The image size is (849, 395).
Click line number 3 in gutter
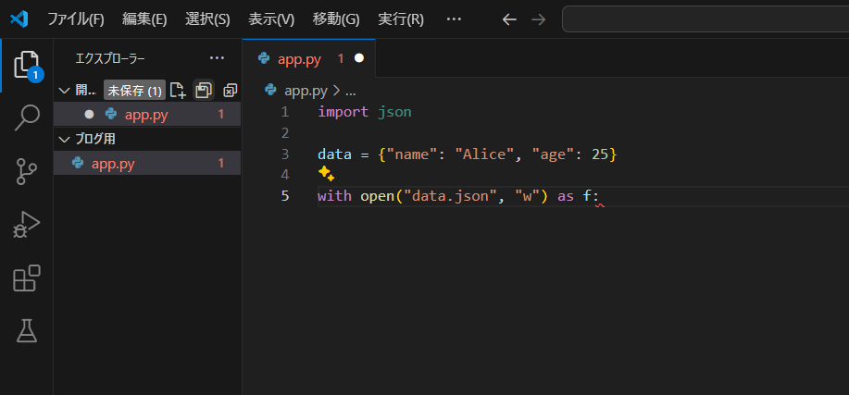point(285,154)
